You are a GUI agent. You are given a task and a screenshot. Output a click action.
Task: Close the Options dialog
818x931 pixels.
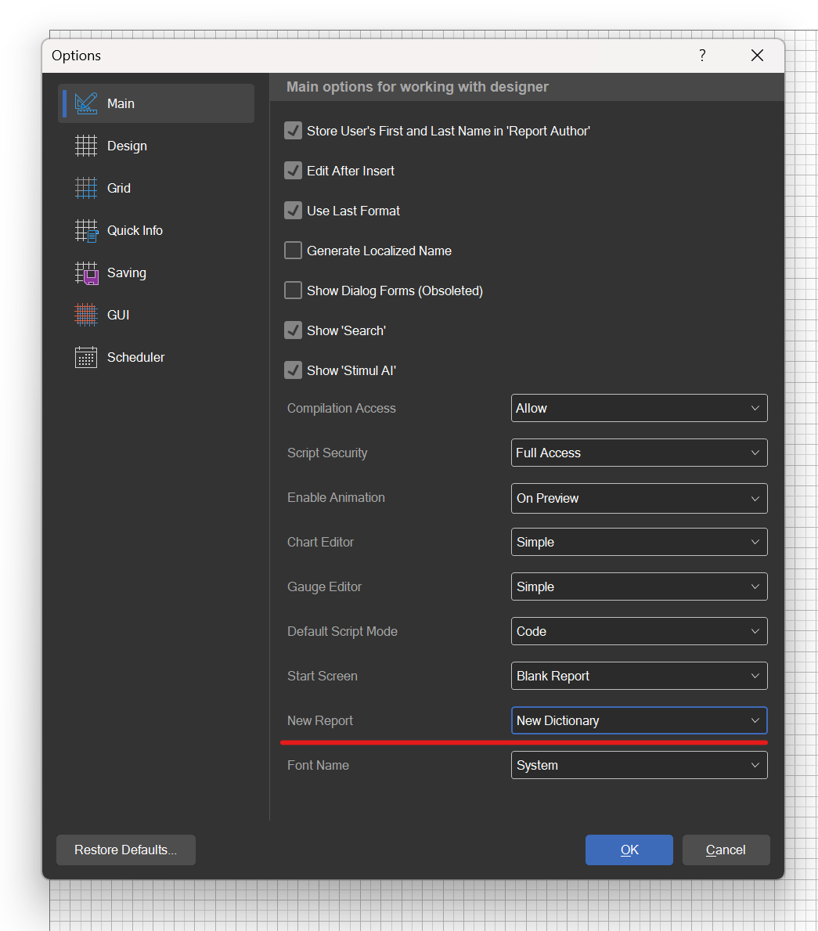tap(757, 56)
